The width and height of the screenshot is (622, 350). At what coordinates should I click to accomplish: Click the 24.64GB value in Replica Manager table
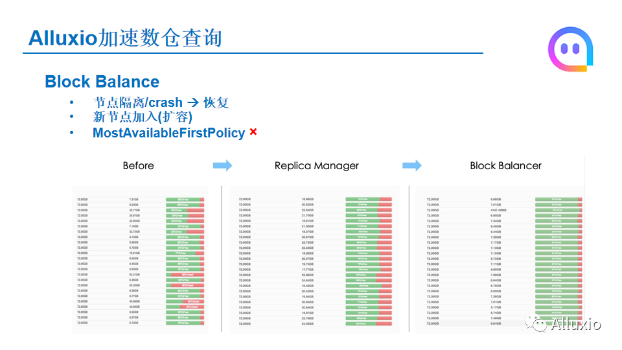coord(307,280)
